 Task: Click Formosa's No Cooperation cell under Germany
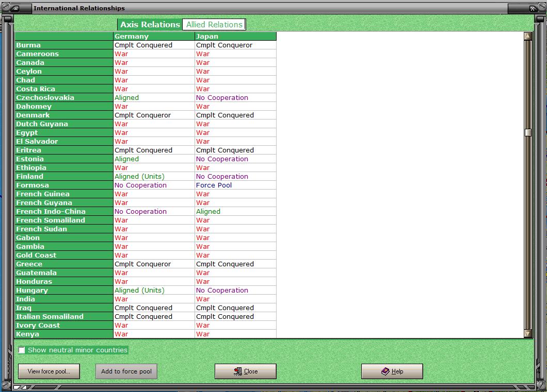pyautogui.click(x=154, y=185)
